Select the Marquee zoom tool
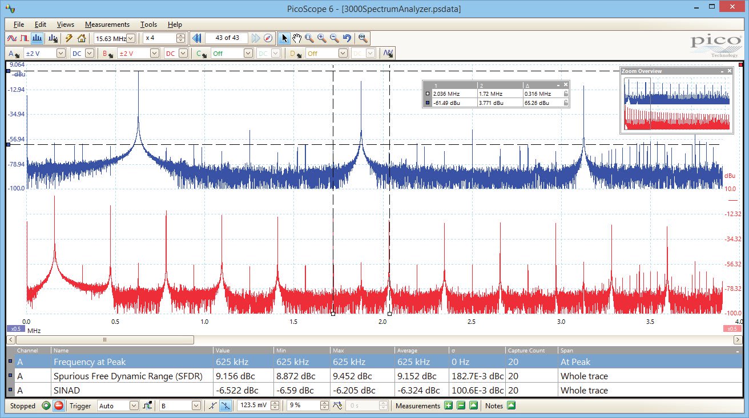This screenshot has width=749, height=418. point(309,38)
